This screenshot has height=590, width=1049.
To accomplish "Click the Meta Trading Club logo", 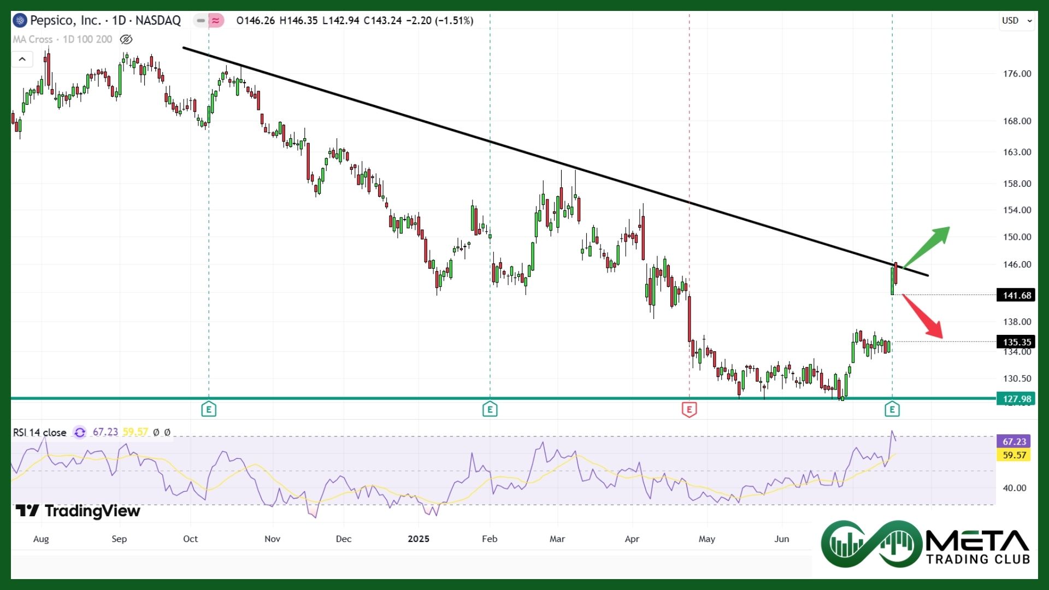I will pos(925,545).
